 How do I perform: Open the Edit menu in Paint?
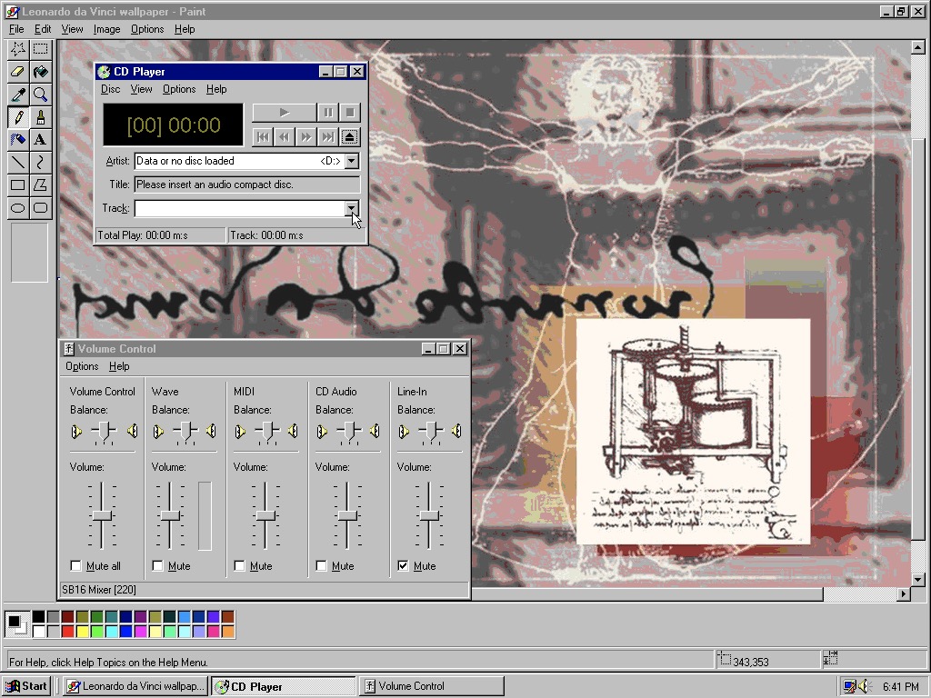(x=43, y=29)
